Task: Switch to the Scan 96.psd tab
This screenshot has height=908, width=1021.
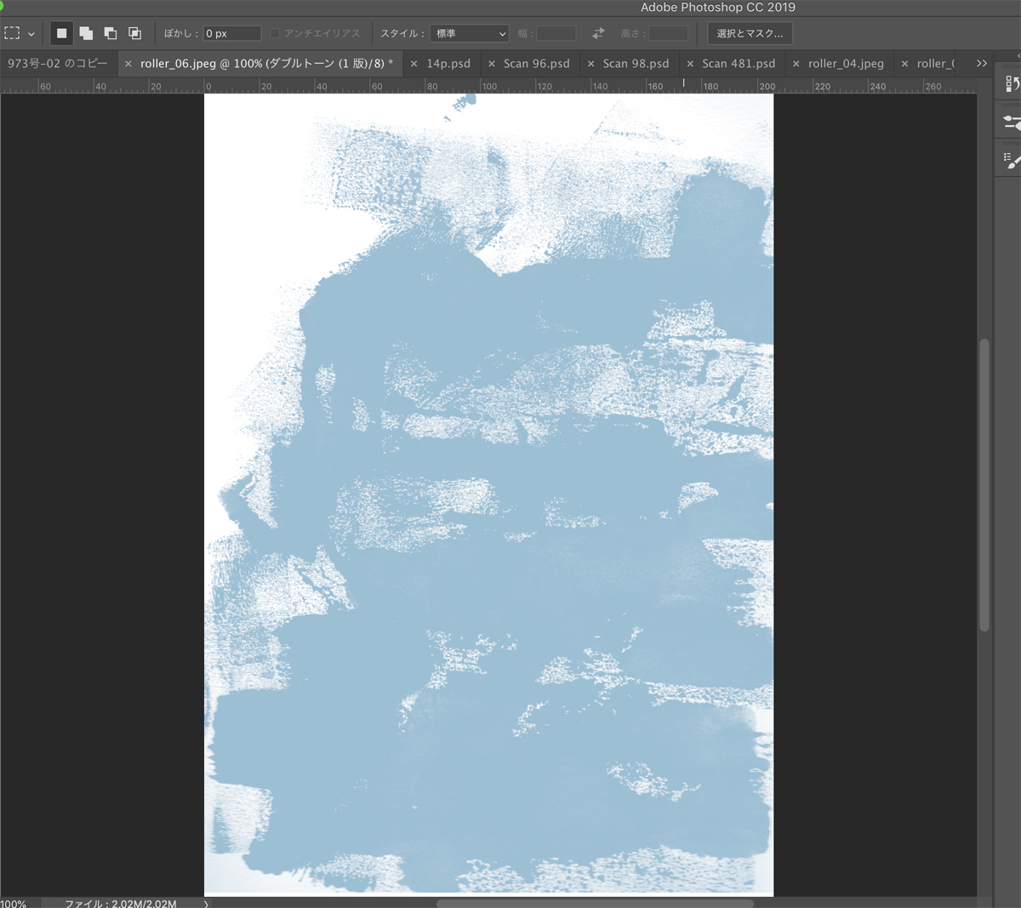Action: (536, 64)
